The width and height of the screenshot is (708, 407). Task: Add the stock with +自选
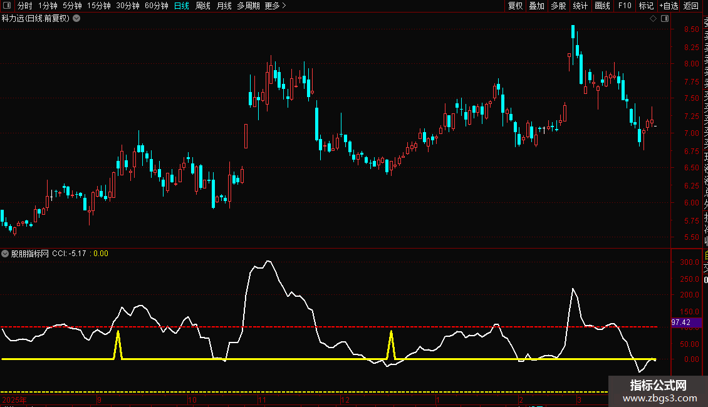coord(669,6)
